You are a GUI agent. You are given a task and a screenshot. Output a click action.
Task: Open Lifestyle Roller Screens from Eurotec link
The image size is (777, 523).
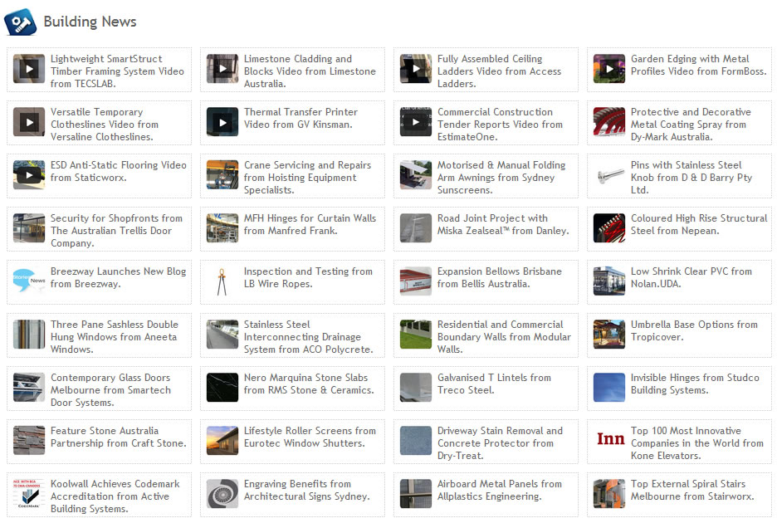310,437
